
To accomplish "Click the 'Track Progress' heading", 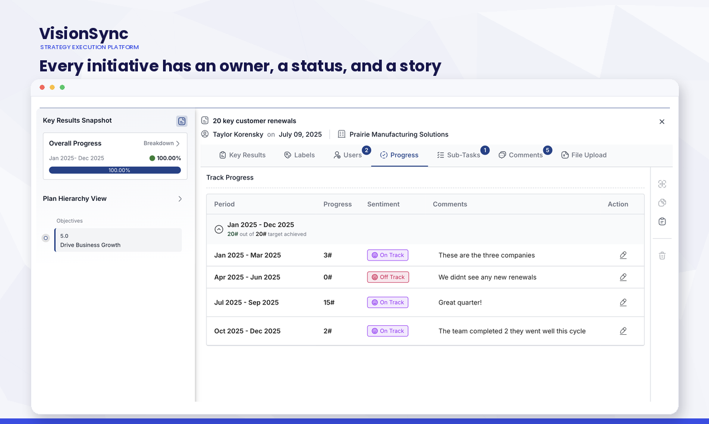I will pos(230,177).
